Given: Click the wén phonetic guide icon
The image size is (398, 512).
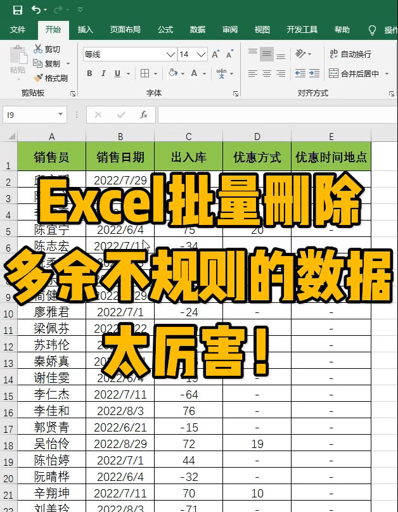Looking at the screenshot, I should coord(221,73).
